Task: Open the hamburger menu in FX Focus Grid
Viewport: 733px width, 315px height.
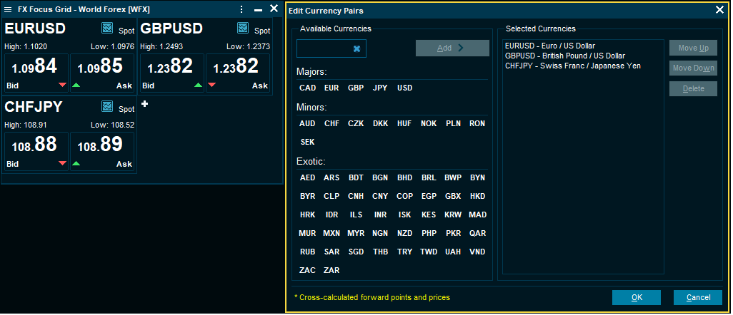Action: 8,10
